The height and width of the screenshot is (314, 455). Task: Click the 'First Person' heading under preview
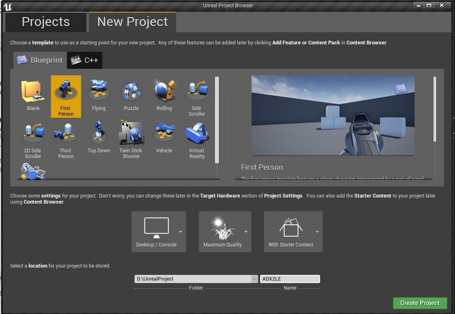pos(262,167)
